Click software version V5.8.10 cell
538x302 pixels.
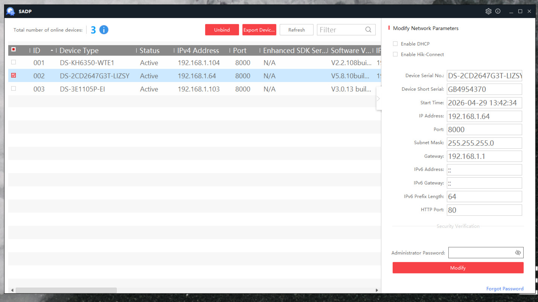[350, 76]
